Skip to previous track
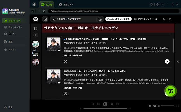Image resolution: width=181 pixels, height=112 pixels. (x=99, y=104)
